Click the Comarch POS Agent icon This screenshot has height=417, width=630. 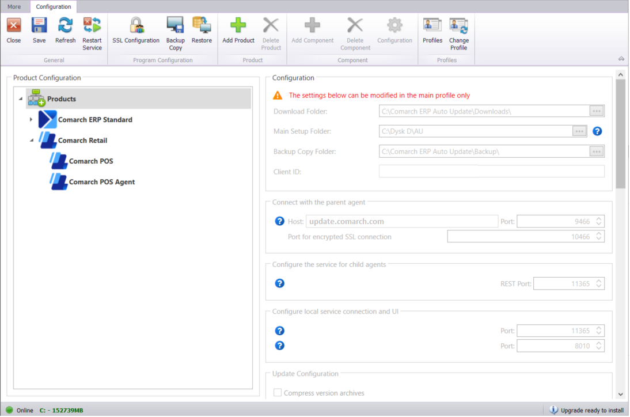(x=59, y=181)
